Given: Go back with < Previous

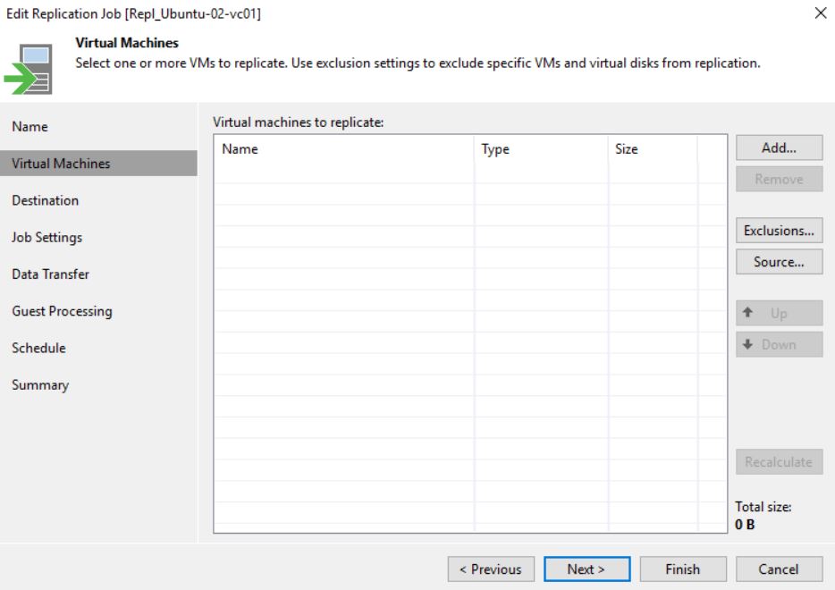Looking at the screenshot, I should point(491,569).
